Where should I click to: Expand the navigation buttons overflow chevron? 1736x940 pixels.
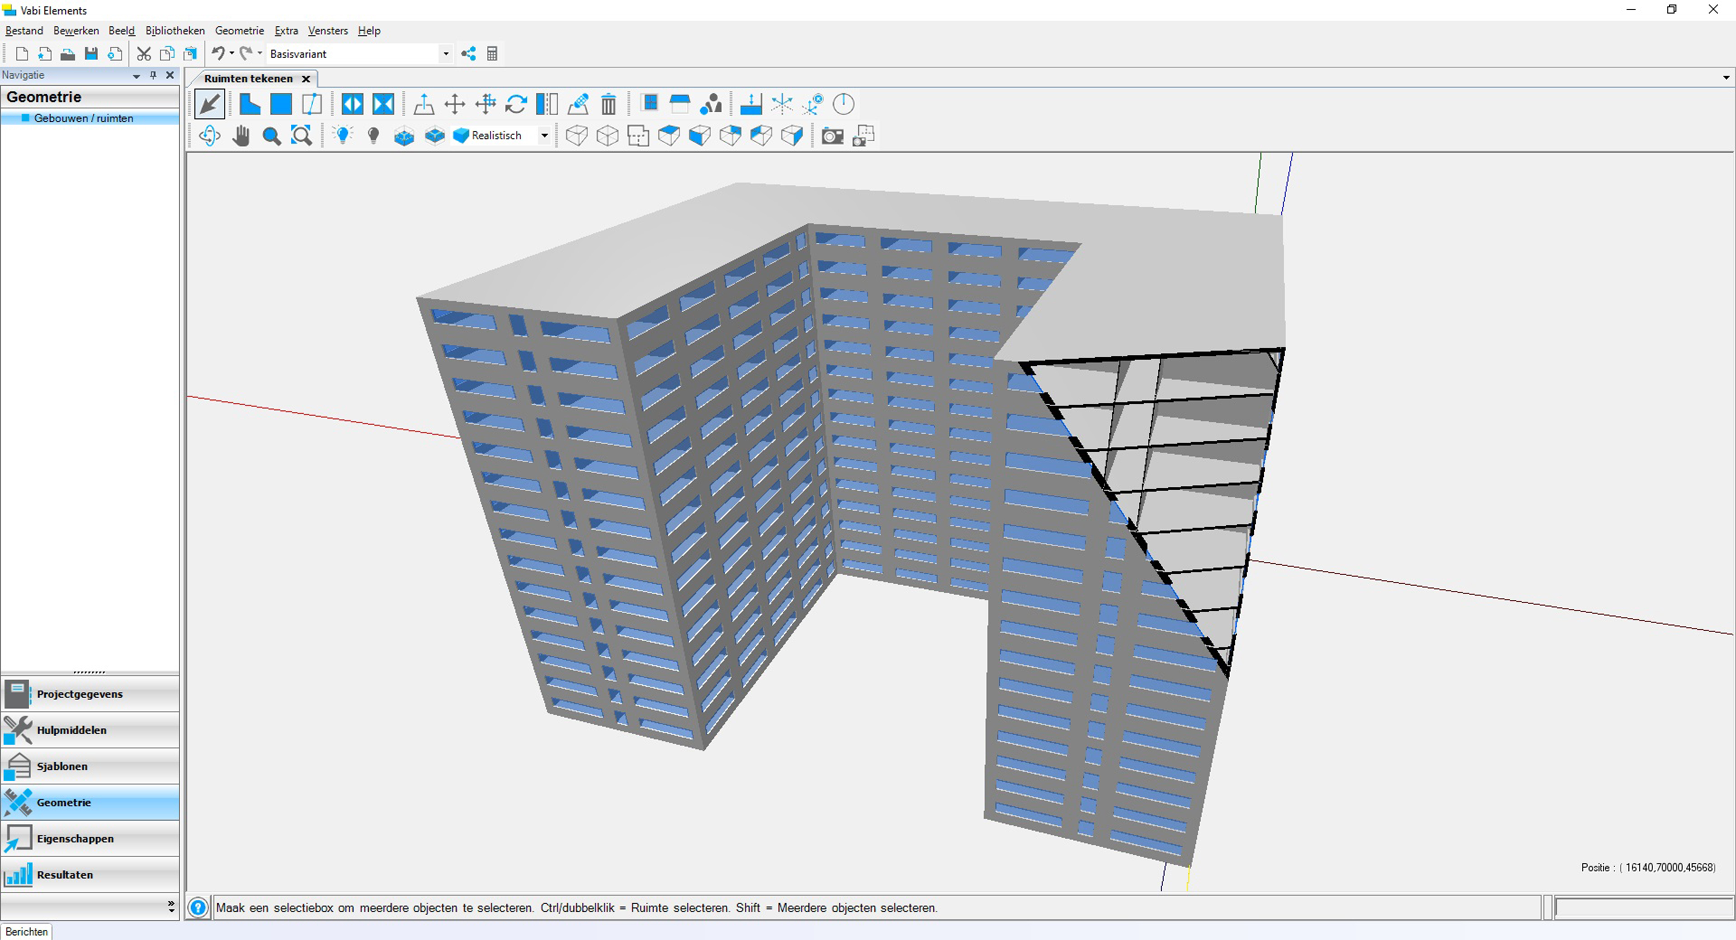(171, 907)
